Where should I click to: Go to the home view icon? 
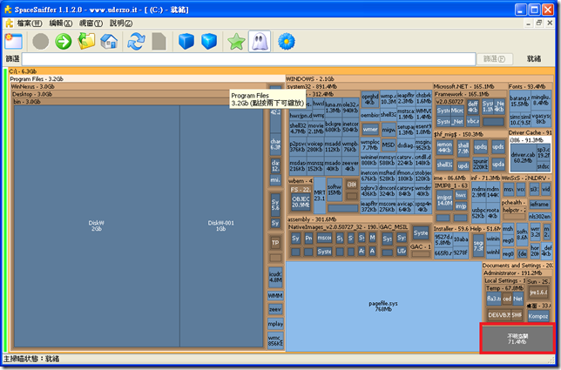point(109,42)
